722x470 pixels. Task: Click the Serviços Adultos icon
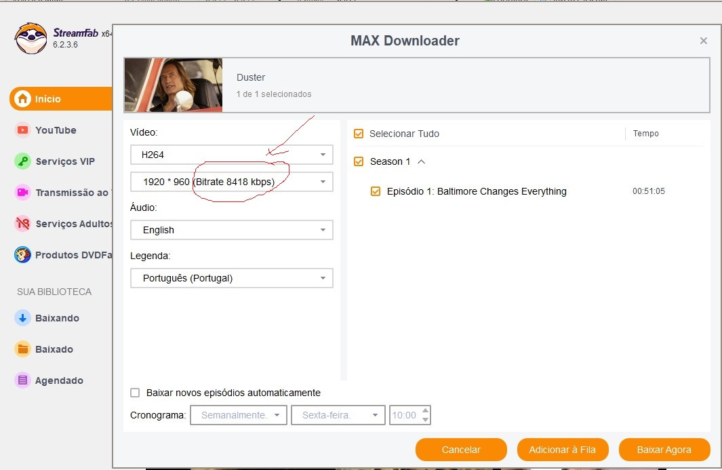point(22,224)
